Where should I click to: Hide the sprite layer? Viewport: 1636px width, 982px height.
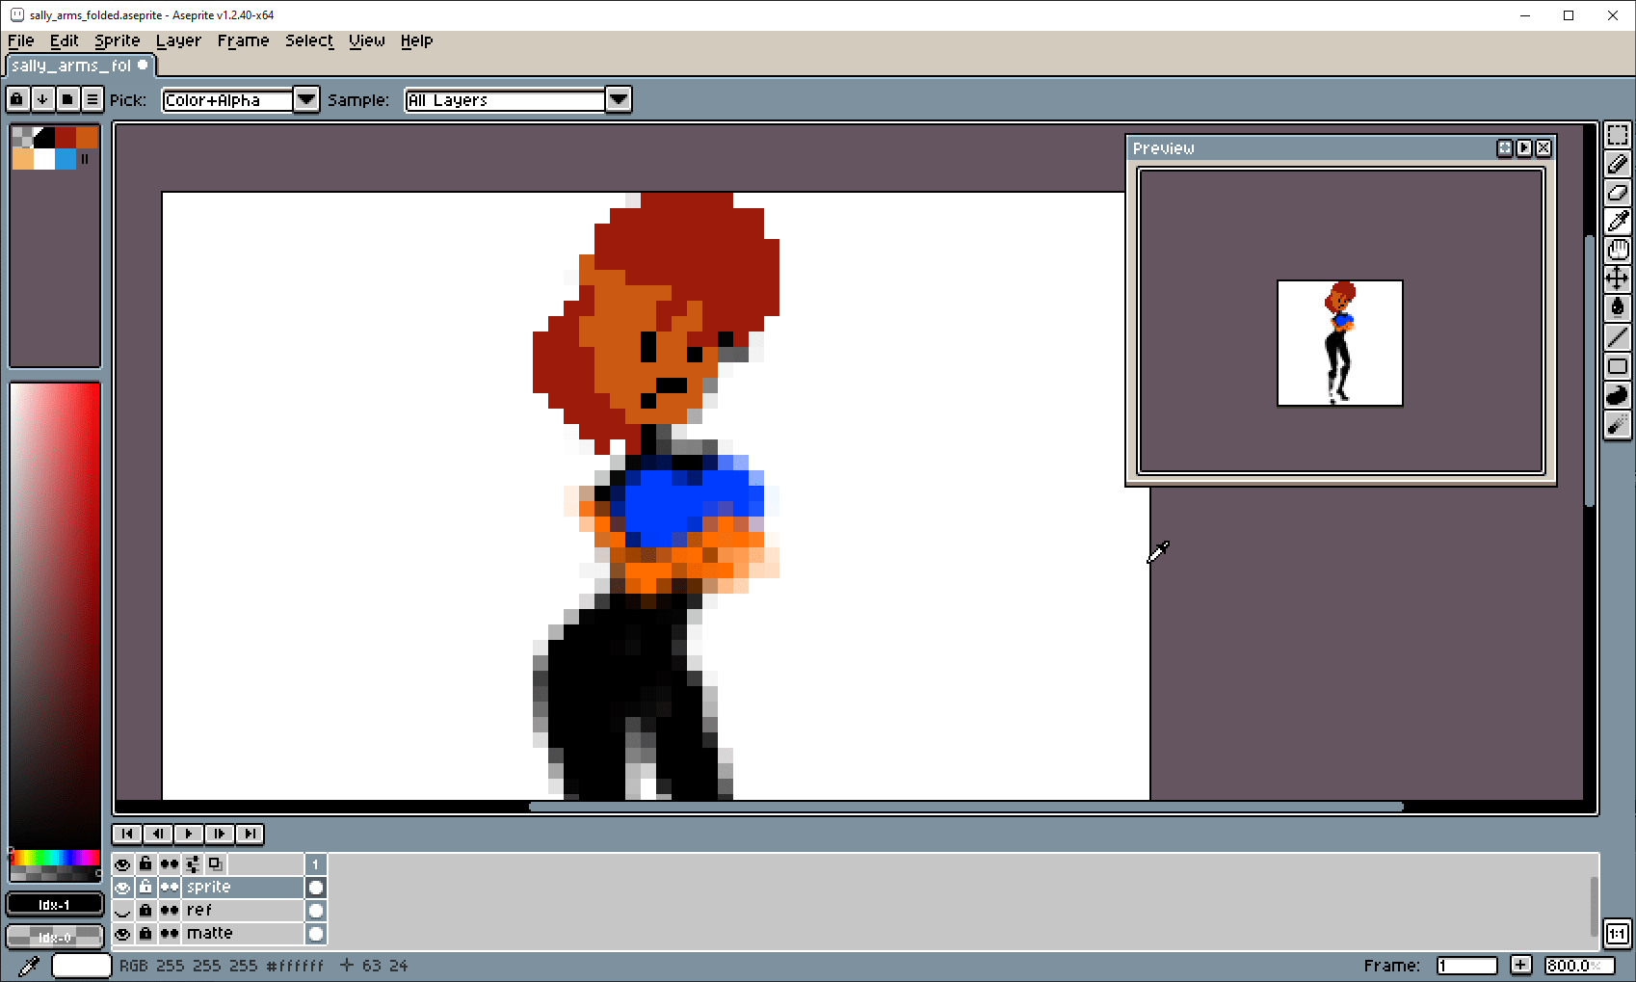(x=122, y=888)
